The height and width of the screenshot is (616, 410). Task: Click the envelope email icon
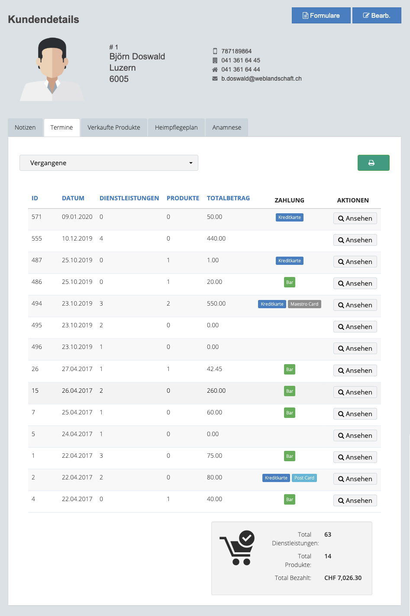(215, 78)
